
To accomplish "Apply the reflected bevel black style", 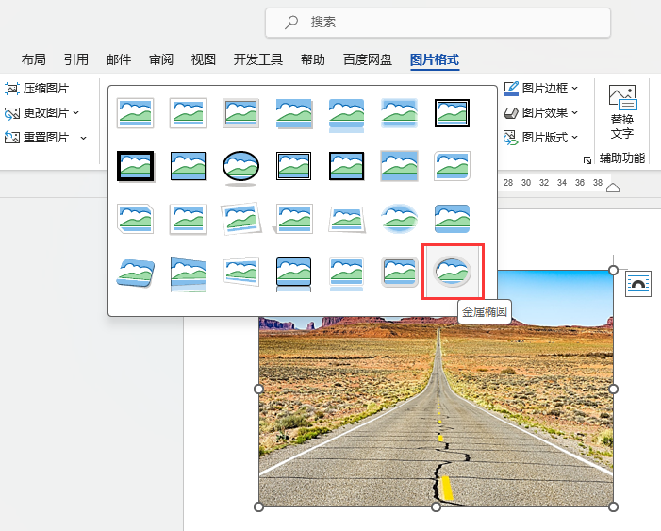I will (294, 274).
